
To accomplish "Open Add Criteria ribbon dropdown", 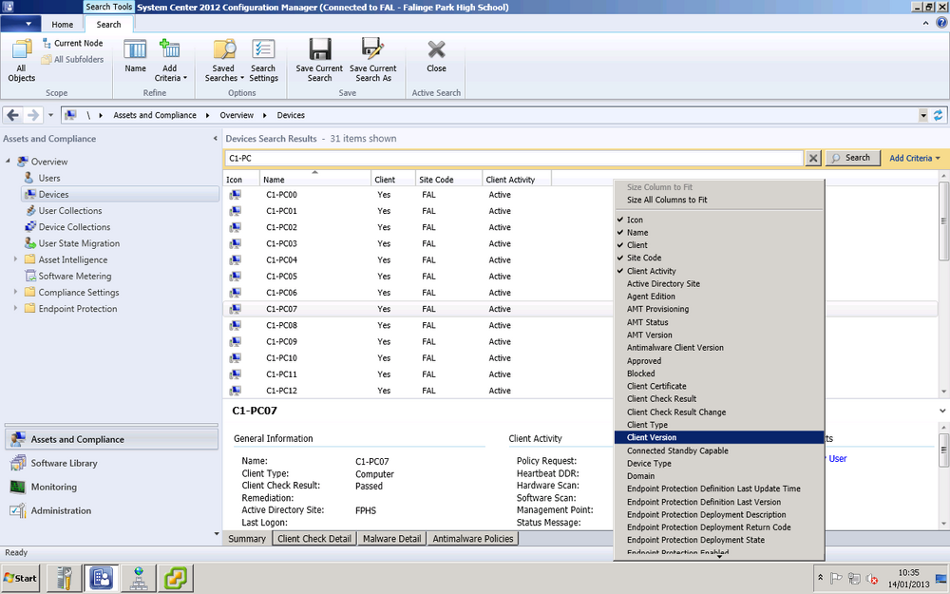I will click(170, 59).
